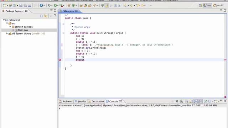Select the *Main.java editor tab
228x128 pixels.
[68, 11]
